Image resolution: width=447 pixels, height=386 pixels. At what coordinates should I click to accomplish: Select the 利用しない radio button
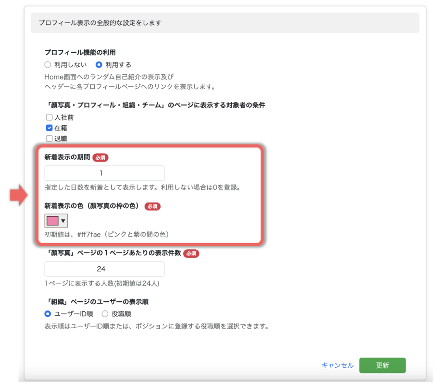[48, 65]
